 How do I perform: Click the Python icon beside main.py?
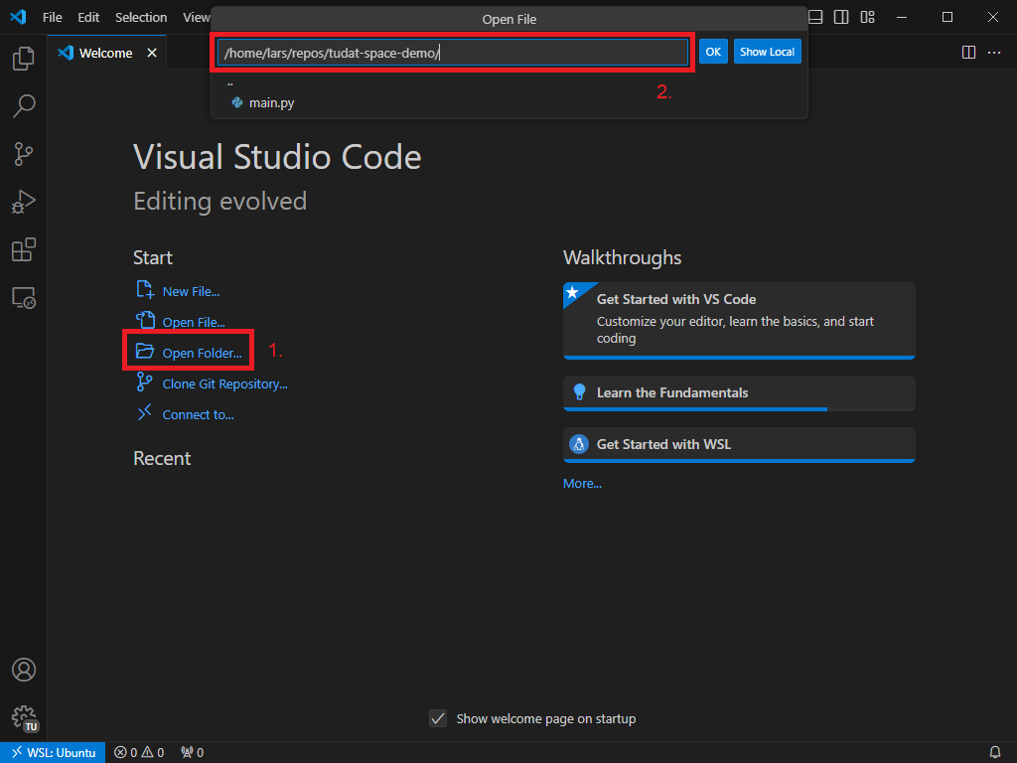(237, 102)
